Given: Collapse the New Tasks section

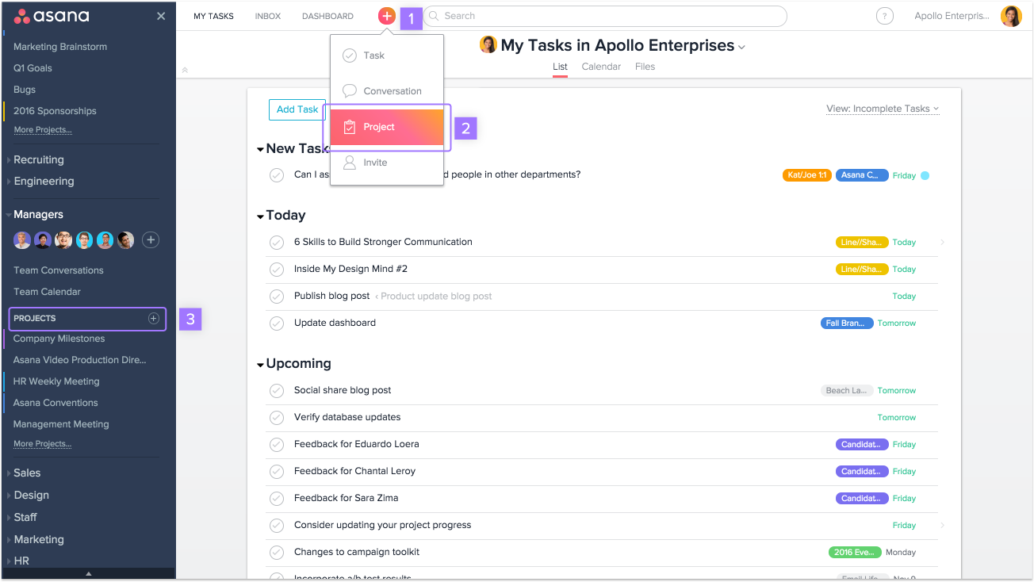Looking at the screenshot, I should click(x=260, y=149).
